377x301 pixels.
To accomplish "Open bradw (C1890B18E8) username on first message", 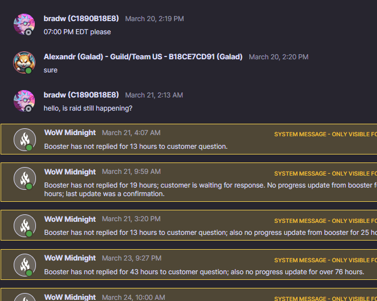I will [x=81, y=18].
